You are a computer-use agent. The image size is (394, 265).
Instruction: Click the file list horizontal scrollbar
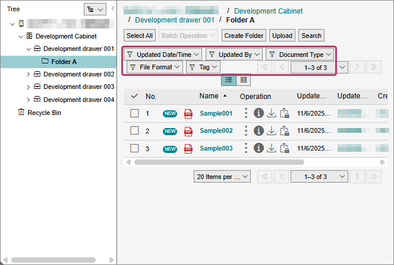219,162
